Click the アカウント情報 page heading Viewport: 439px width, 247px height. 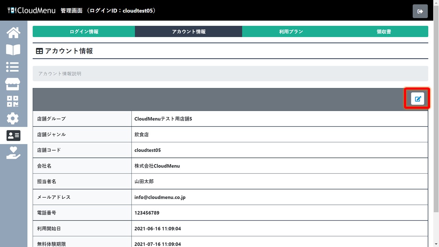click(64, 51)
